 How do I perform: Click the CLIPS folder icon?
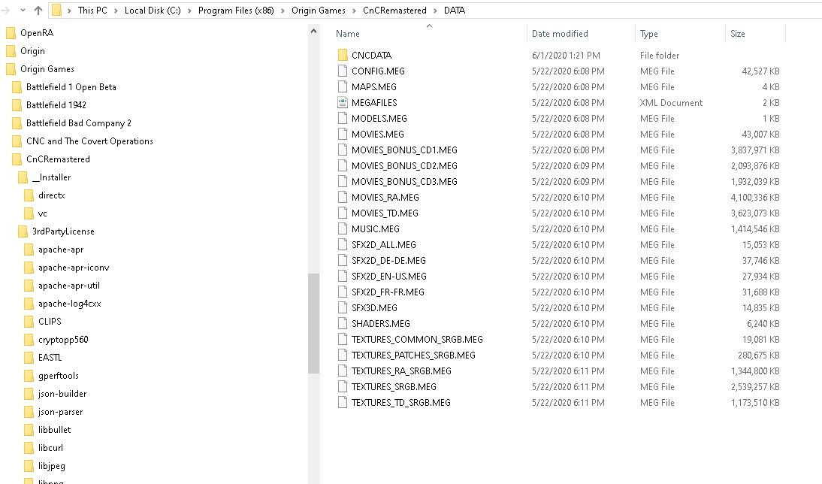pyautogui.click(x=29, y=322)
